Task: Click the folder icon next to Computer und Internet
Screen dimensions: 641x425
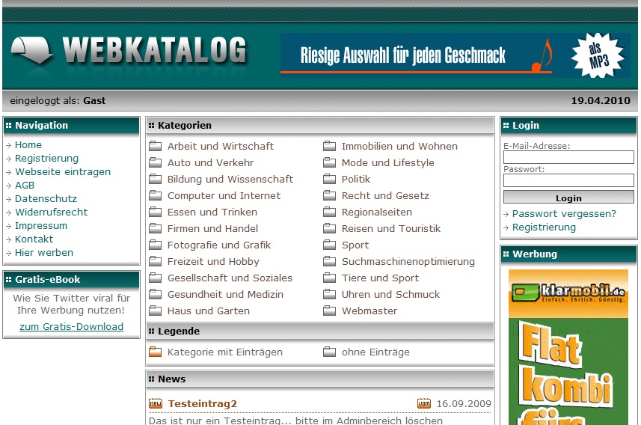Action: (x=156, y=195)
